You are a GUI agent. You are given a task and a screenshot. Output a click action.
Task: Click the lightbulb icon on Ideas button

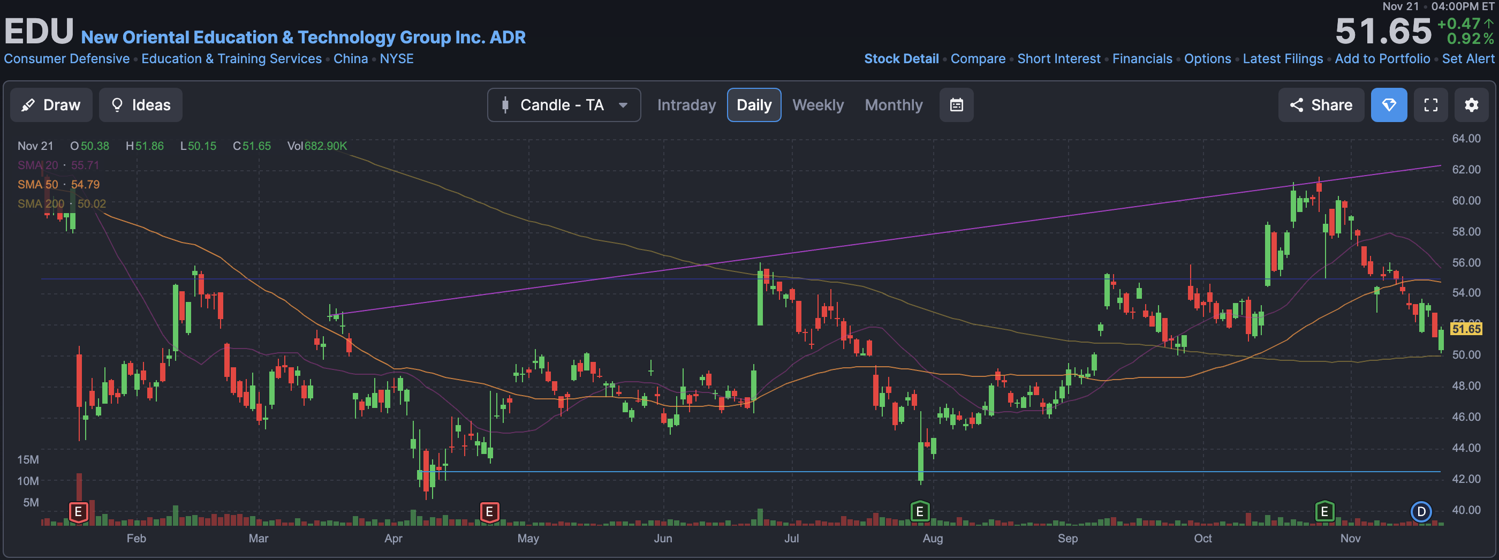click(x=117, y=105)
